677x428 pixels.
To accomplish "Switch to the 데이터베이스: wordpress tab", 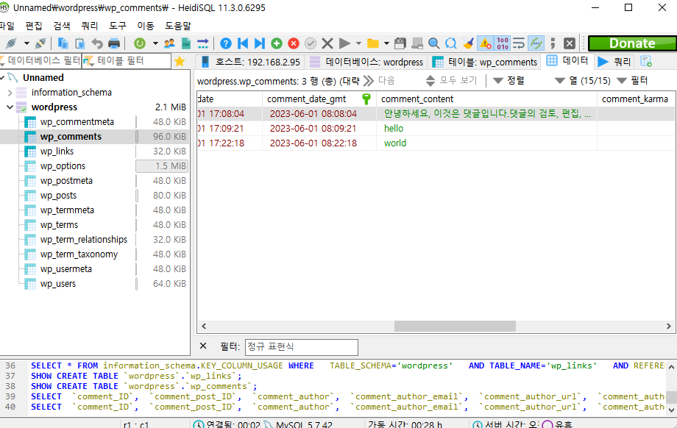I will pos(366,62).
